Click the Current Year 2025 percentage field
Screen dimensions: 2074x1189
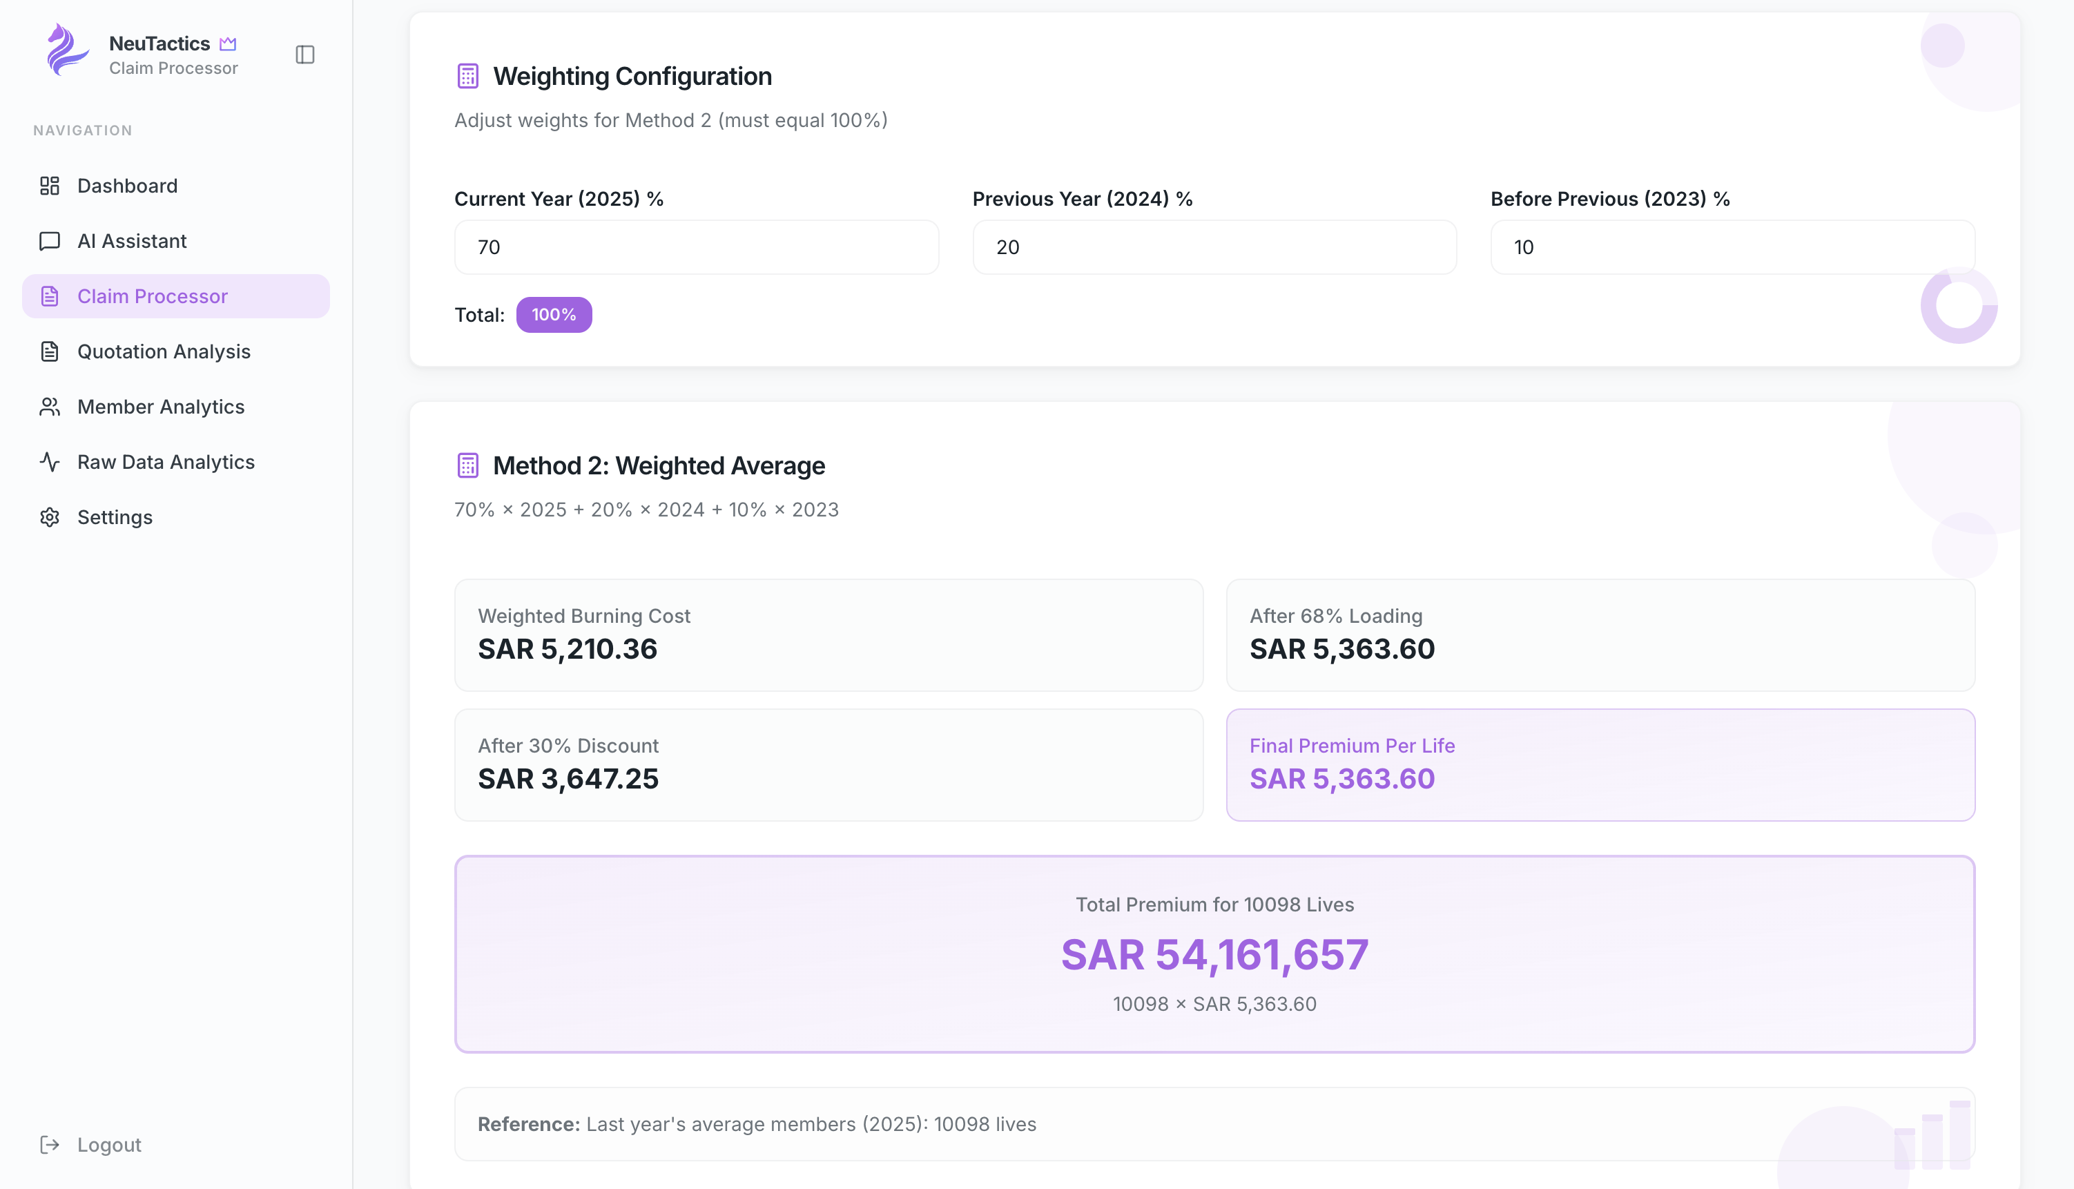(696, 246)
